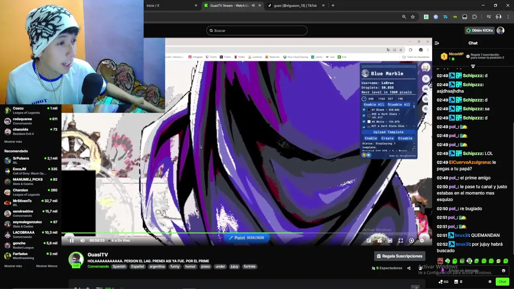The image size is (514, 289).
Task: Expand the chat leaderboard arrow
Action: [473, 66]
